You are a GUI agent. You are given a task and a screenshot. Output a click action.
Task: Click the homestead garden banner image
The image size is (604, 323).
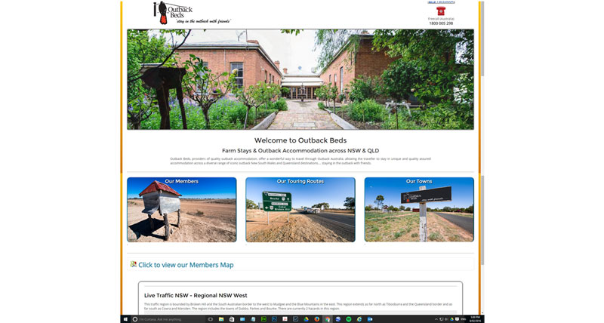[x=300, y=79]
